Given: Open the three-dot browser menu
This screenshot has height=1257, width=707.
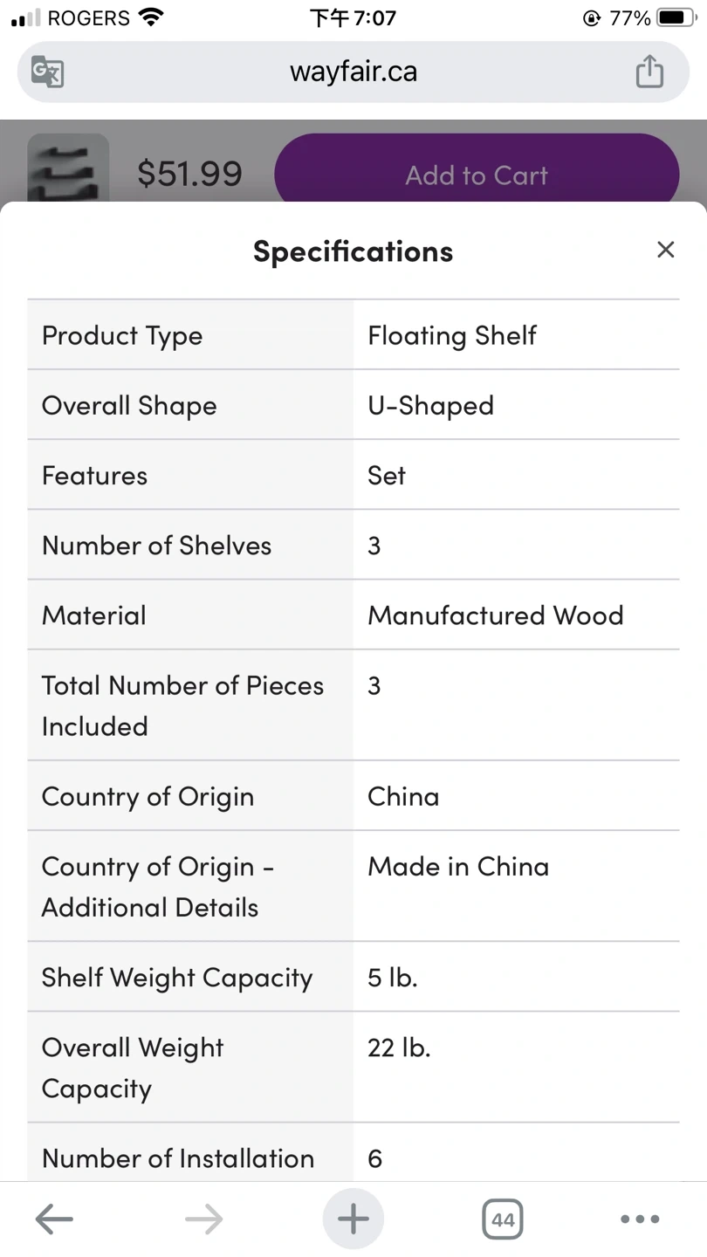Looking at the screenshot, I should pos(640,1219).
